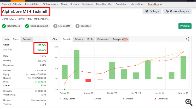Click the magnifier zoom icon

click(x=189, y=102)
